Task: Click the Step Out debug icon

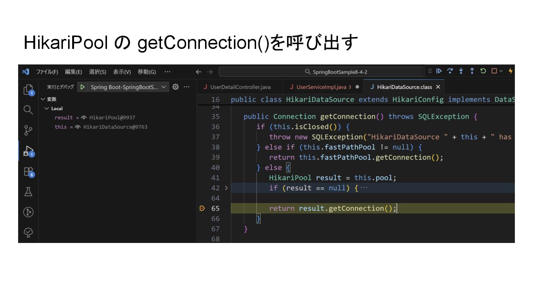Action: coord(472,71)
